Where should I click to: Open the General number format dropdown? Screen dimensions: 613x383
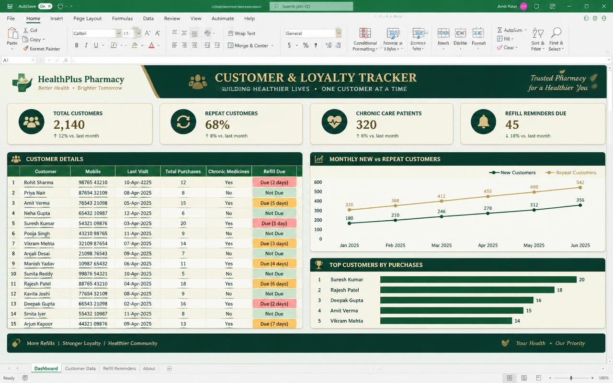(339, 34)
